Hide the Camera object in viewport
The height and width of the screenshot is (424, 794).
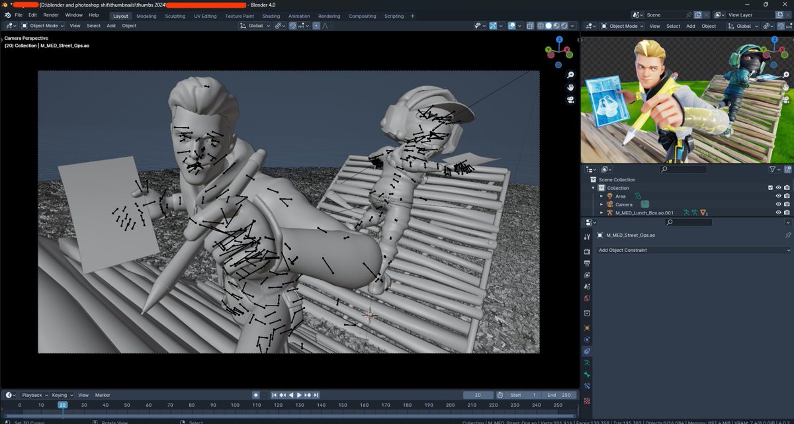[x=778, y=204]
